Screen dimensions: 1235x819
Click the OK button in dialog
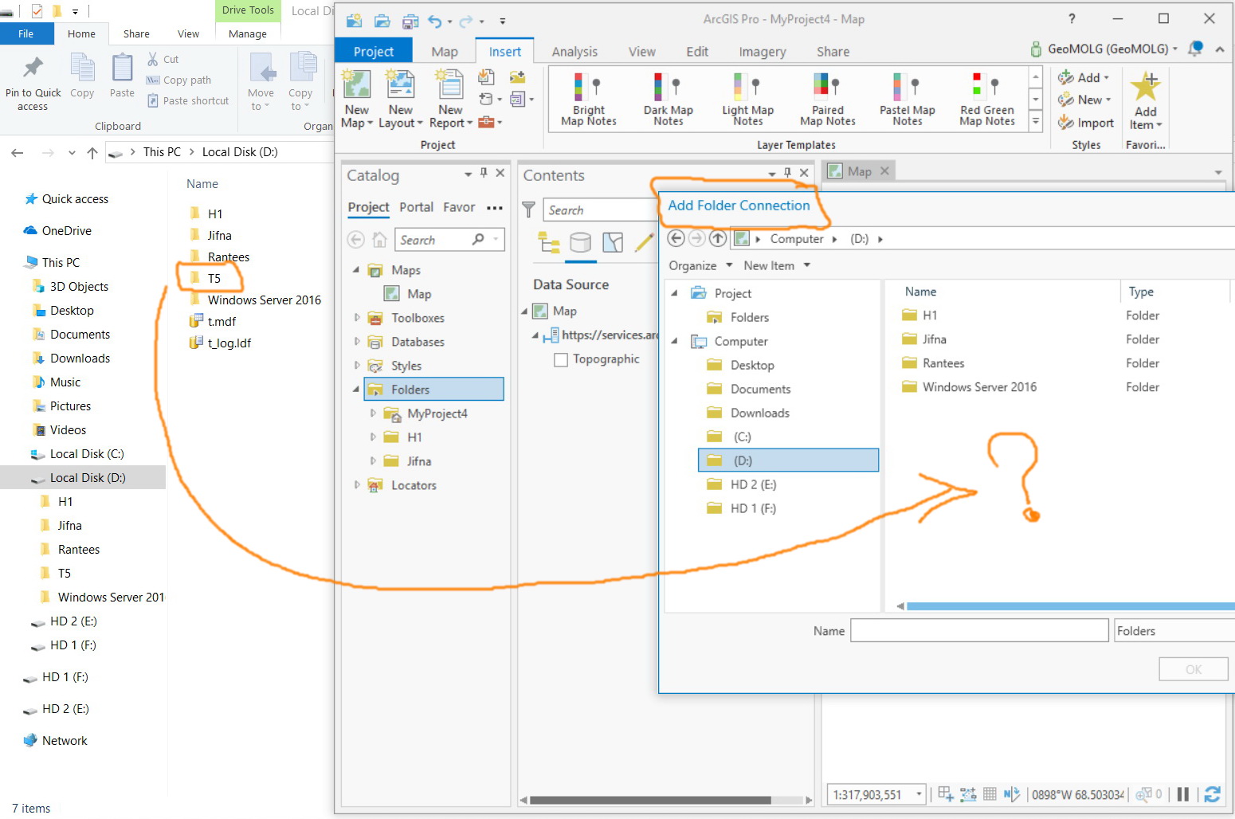(x=1193, y=669)
